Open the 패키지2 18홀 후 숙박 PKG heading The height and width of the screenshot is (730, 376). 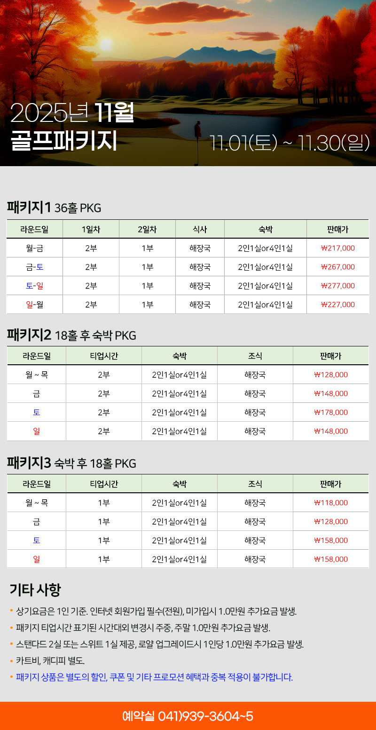click(71, 335)
